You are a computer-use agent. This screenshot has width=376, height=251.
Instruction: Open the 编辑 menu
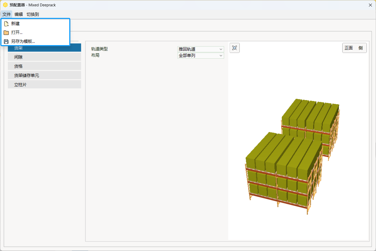19,14
